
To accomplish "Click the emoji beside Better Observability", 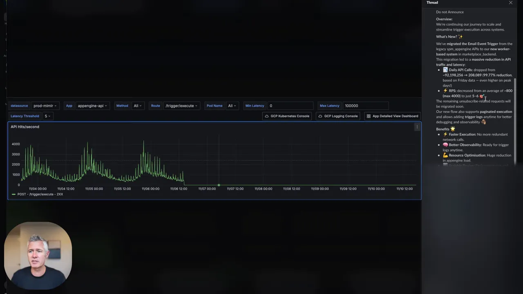I will pyautogui.click(x=445, y=145).
